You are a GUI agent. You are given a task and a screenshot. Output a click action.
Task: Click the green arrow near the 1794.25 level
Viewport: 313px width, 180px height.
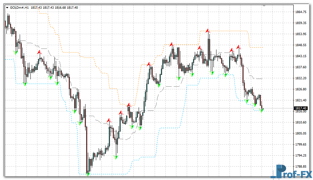point(116,157)
